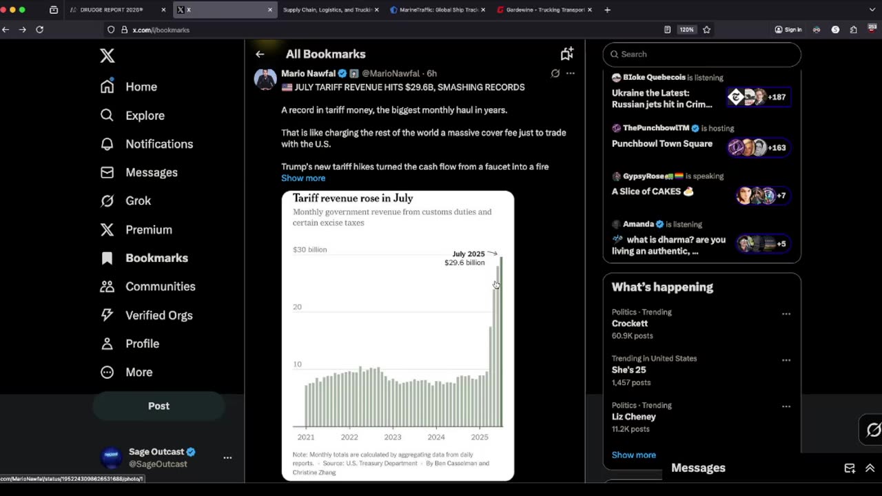The height and width of the screenshot is (496, 882).
Task: Toggle reader view icon in address bar
Action: point(667,30)
